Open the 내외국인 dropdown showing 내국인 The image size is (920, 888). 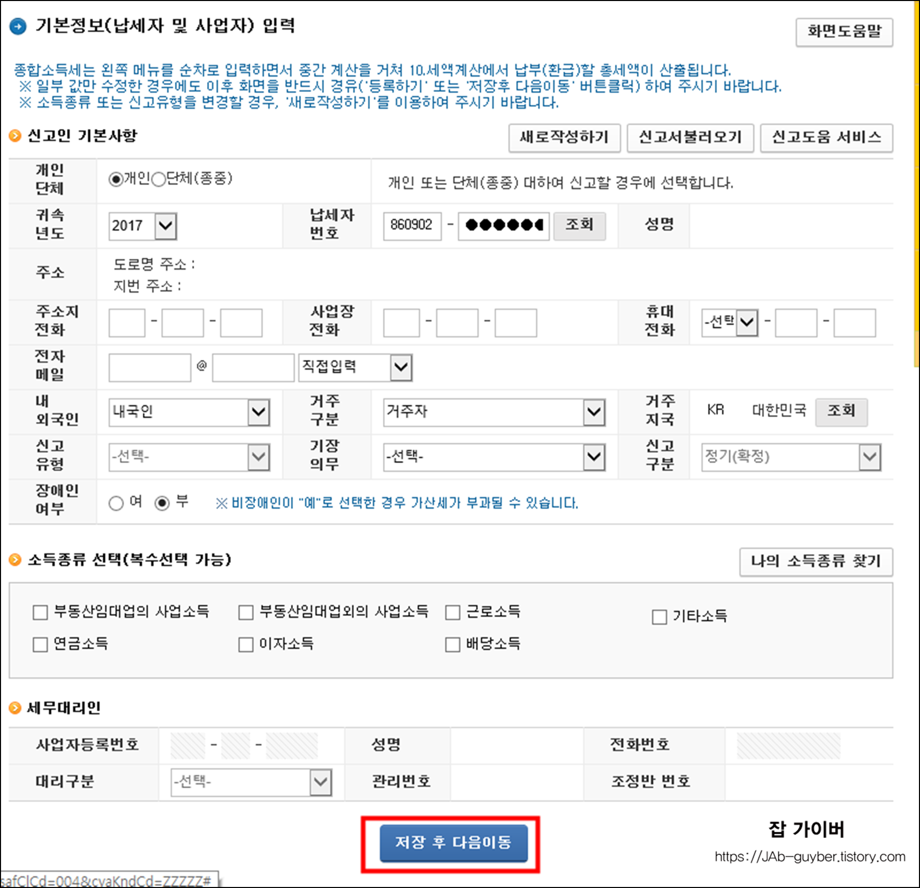click(189, 413)
